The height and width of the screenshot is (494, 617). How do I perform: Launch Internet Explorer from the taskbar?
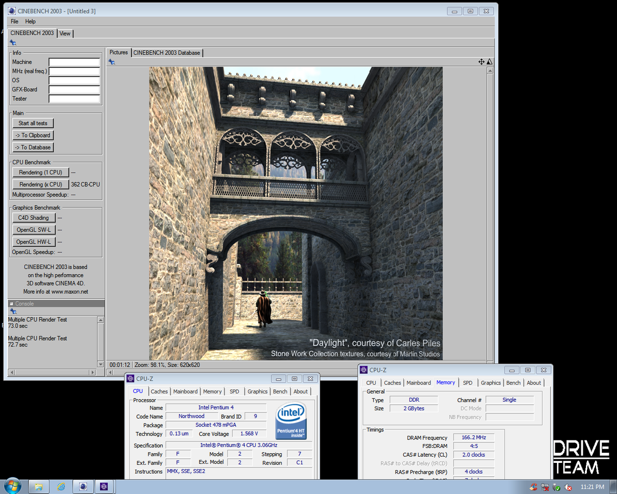tap(61, 487)
